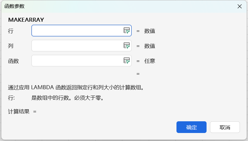Click the LAMBDA function description text
Screen dimensions: 248x141
[76, 88]
